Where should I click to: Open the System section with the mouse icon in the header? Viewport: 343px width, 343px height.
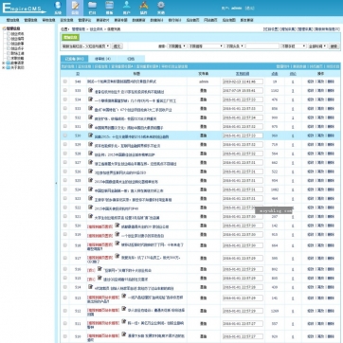(58, 8)
